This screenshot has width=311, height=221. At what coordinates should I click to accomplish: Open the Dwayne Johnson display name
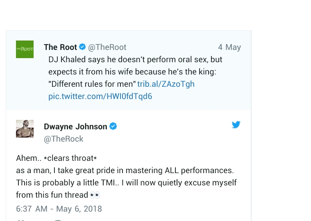75,126
